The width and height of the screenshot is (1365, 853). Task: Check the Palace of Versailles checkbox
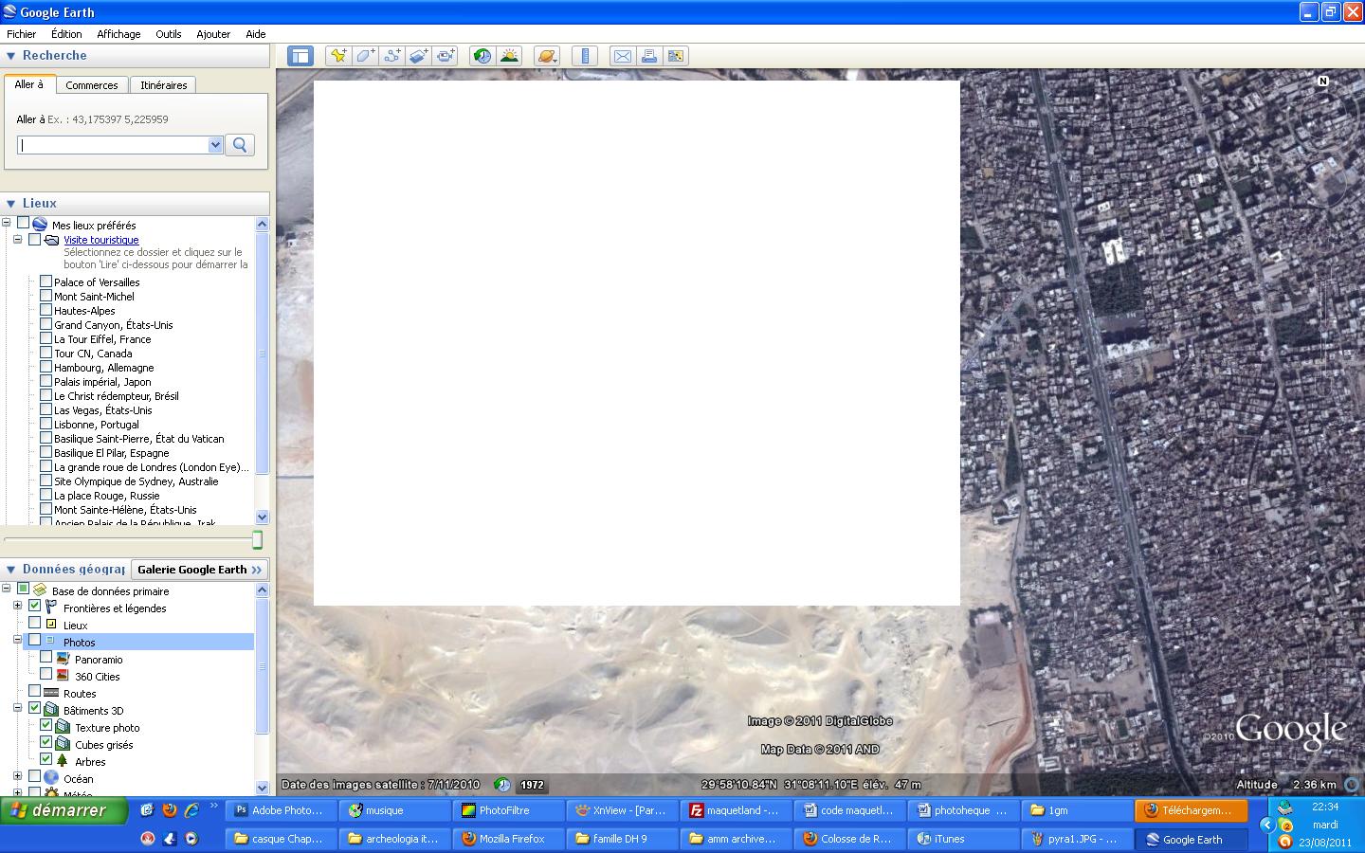point(45,281)
